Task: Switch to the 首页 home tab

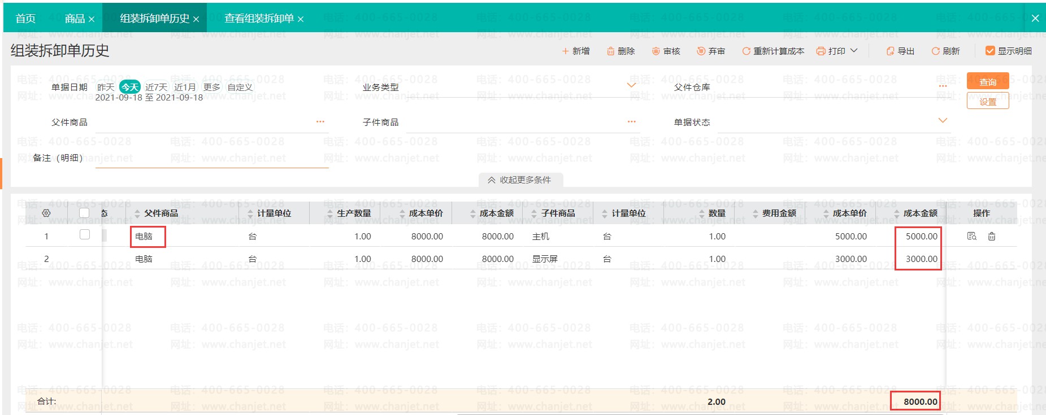Action: 25,19
